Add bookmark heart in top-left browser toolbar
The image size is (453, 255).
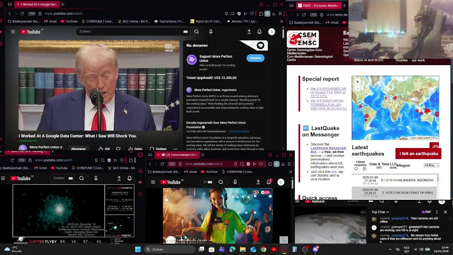252,13
